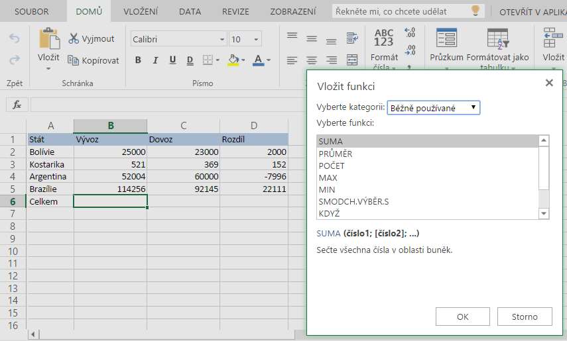This screenshot has width=567, height=341.
Task: Select KDYŽ in function list
Action: tap(427, 213)
